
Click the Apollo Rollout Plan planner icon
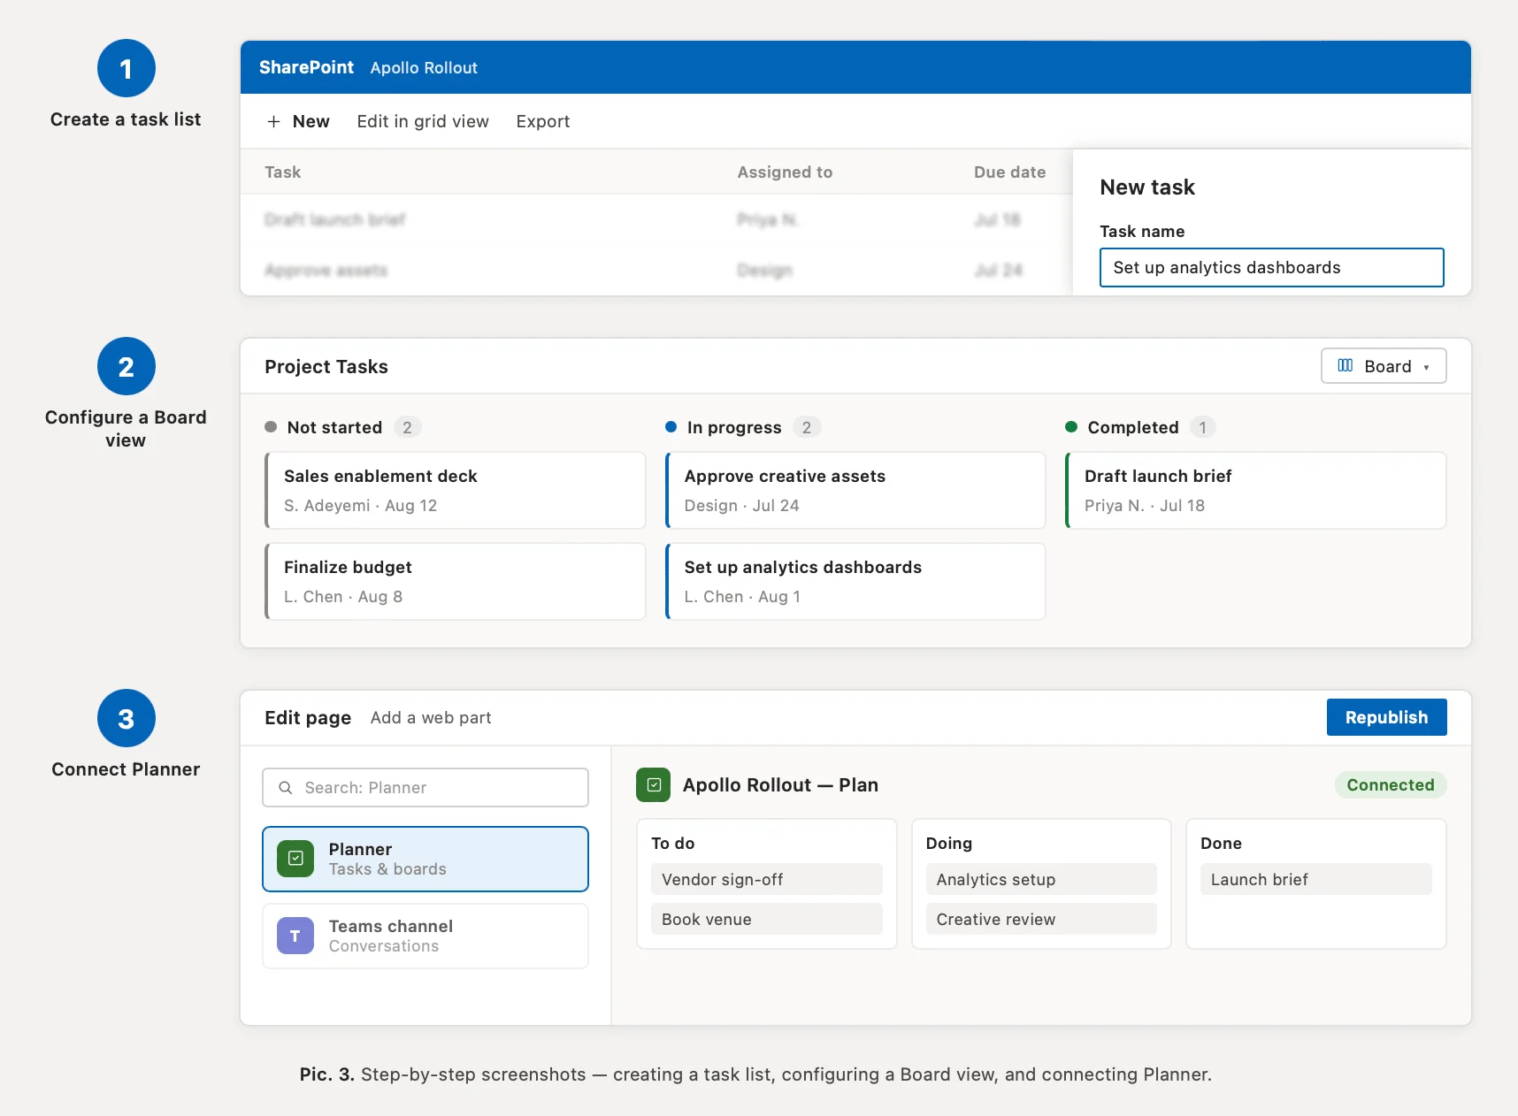coord(653,784)
